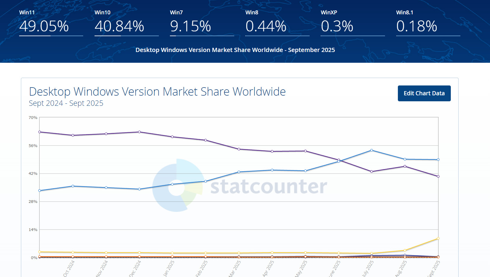
Task: Click the yellow Win7 line's August 2025 data point
Action: [405, 250]
